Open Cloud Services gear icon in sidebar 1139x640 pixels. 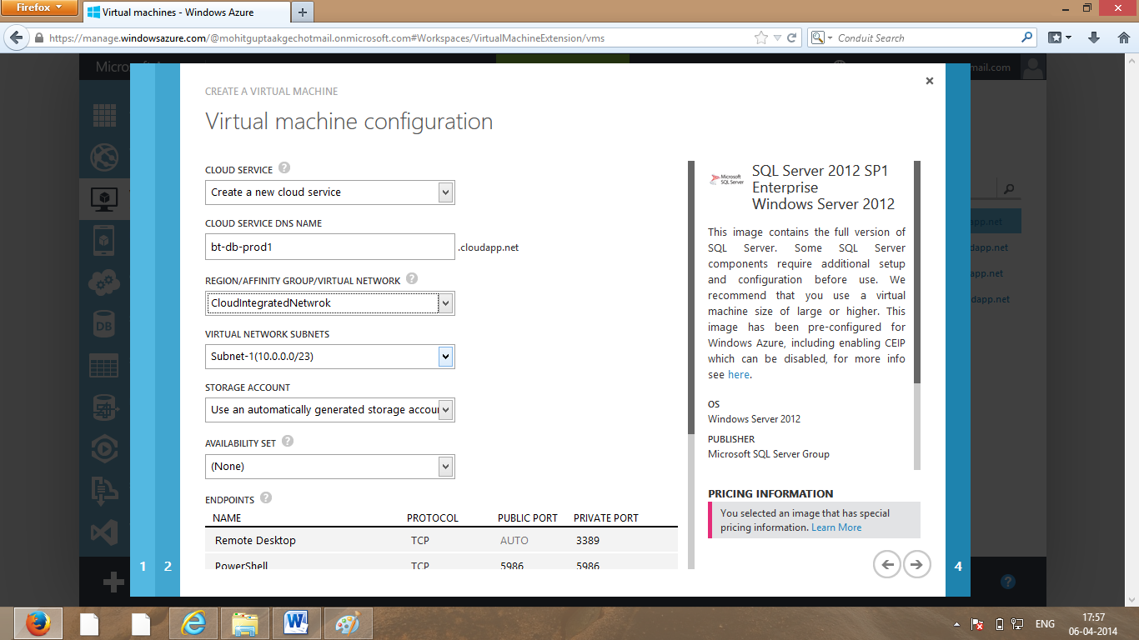(104, 282)
